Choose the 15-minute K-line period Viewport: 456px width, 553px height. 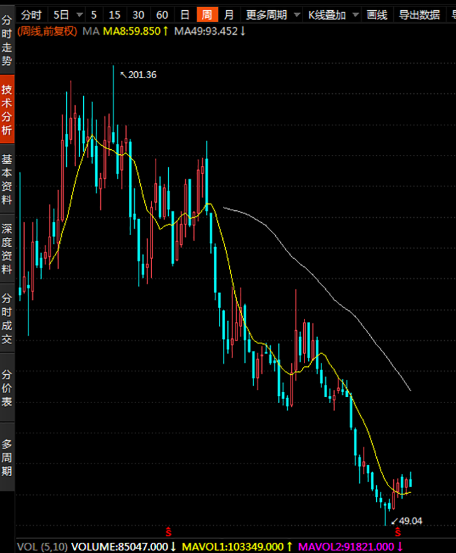[115, 15]
